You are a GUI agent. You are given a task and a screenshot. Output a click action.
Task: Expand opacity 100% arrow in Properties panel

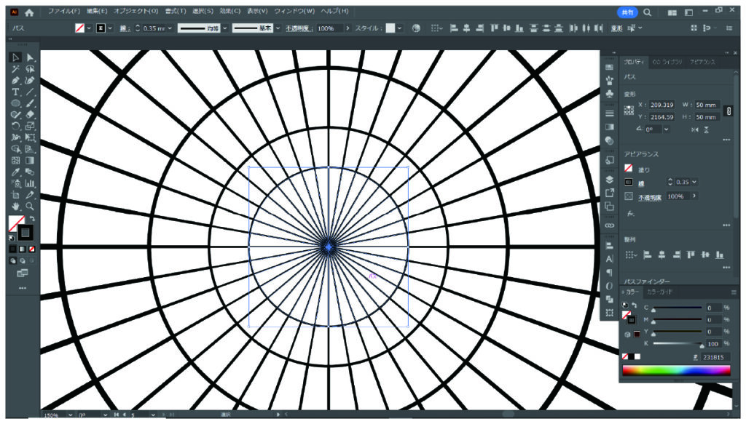pos(694,196)
